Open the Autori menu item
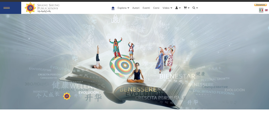Image resolution: width=269 pixels, height=119 pixels. click(136, 8)
